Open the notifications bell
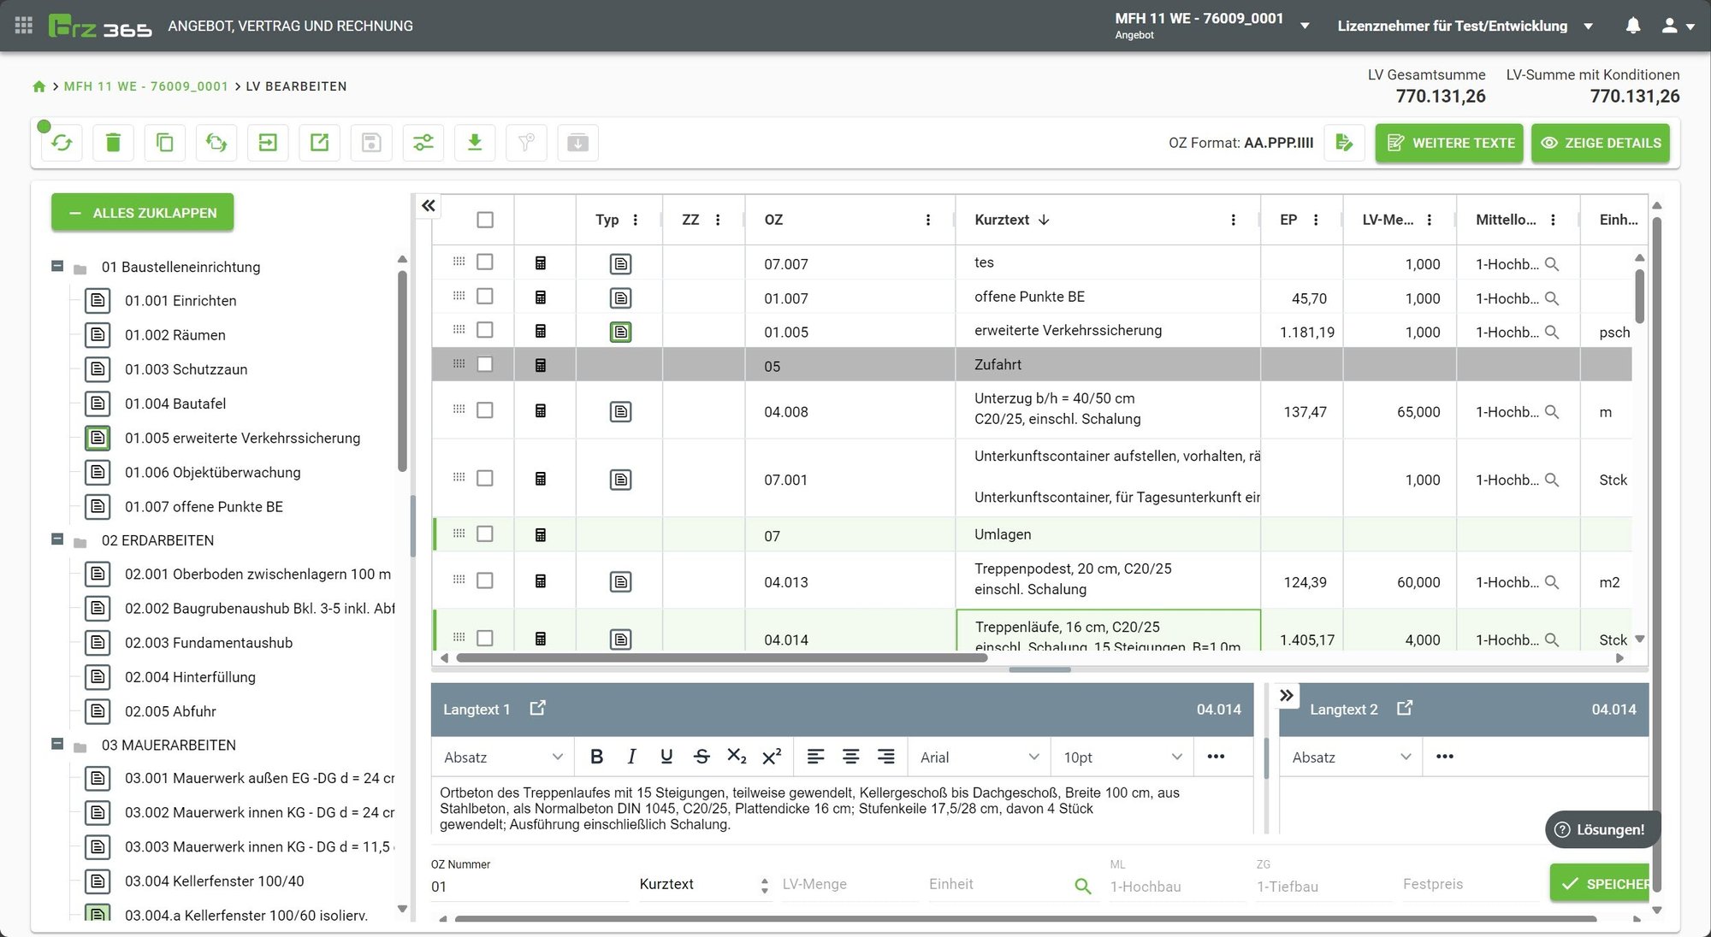Image resolution: width=1711 pixels, height=937 pixels. pyautogui.click(x=1632, y=26)
